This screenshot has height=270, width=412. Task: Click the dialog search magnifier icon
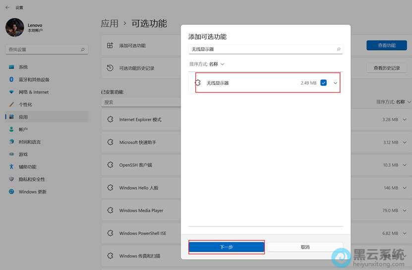339,49
